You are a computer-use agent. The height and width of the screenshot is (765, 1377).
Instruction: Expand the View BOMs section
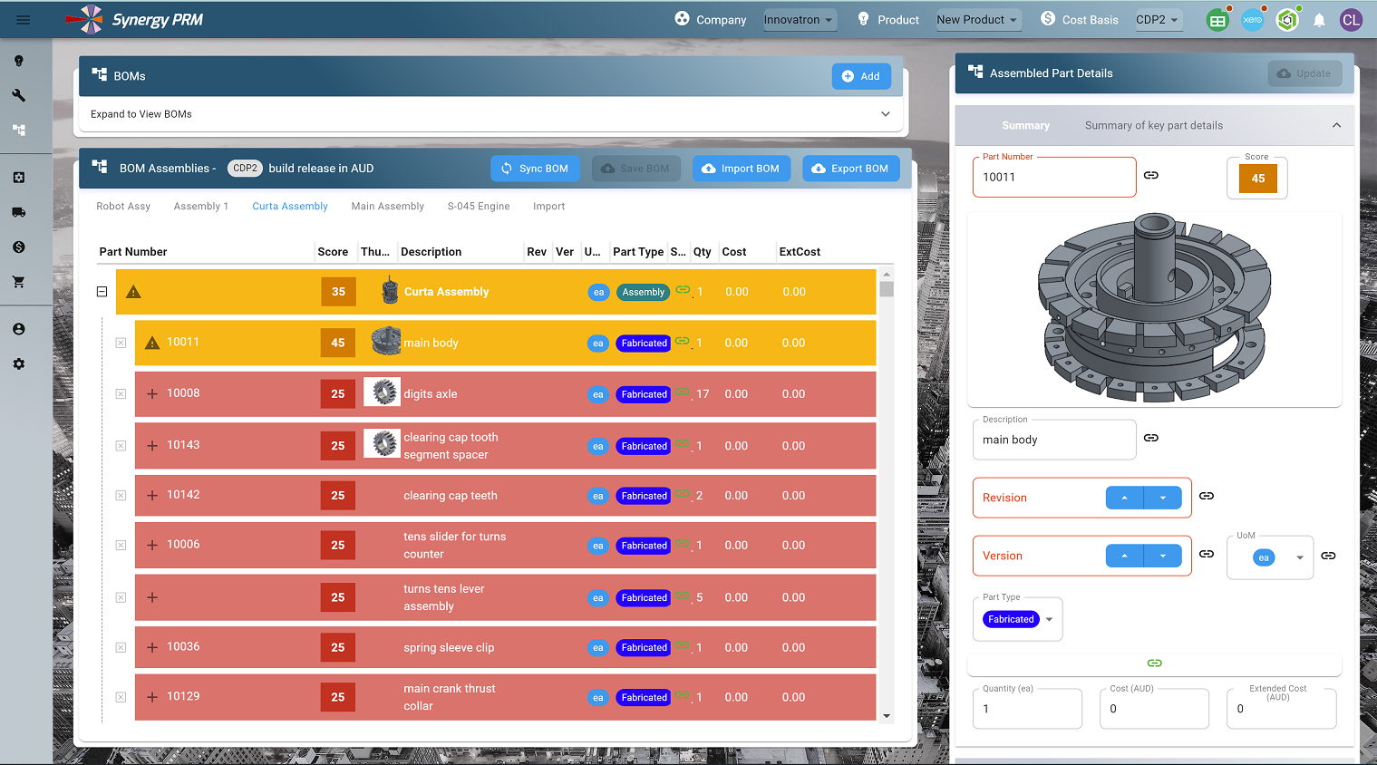tap(885, 114)
